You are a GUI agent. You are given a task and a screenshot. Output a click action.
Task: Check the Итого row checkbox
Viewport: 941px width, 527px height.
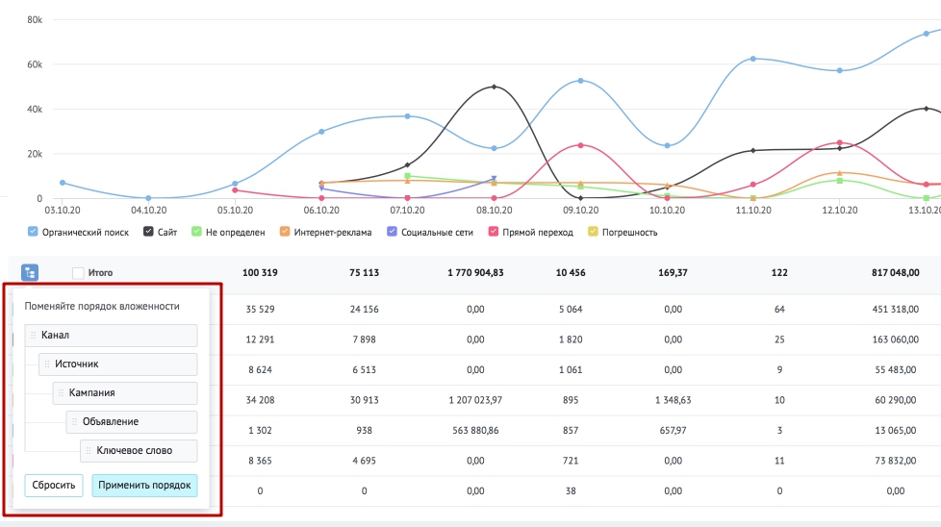click(78, 273)
